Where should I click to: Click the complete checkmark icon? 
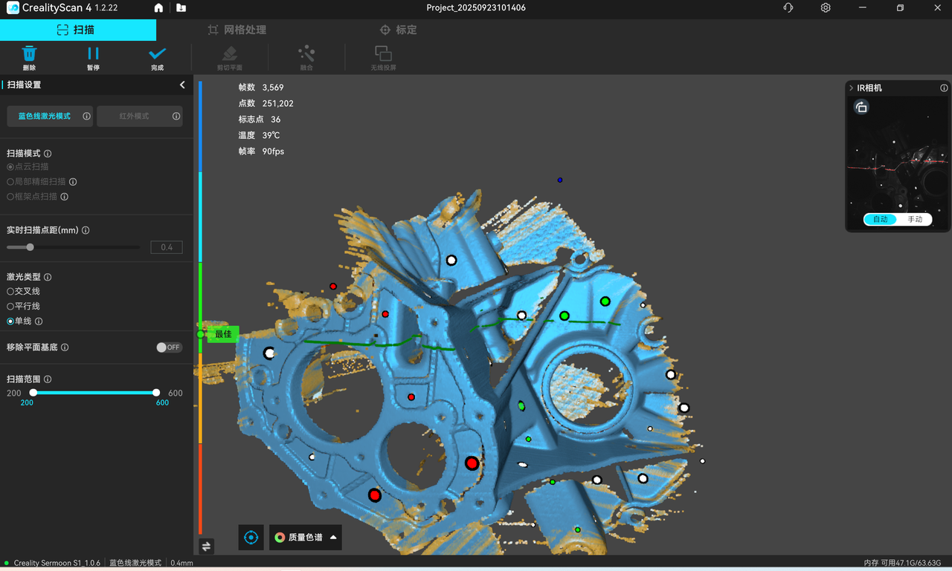[x=157, y=54]
